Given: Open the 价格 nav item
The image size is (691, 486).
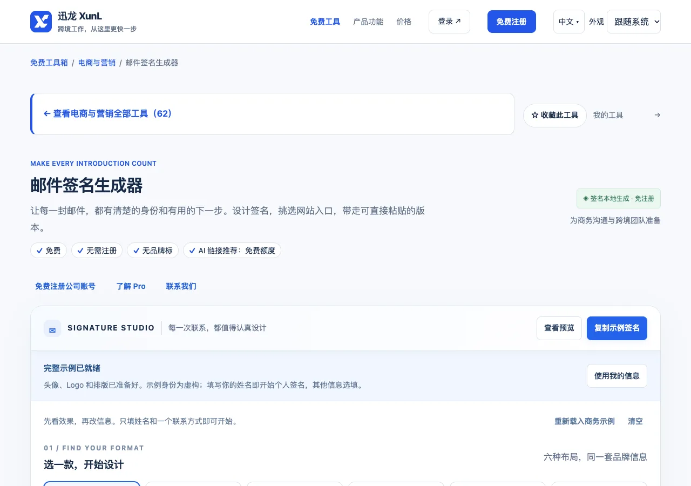Looking at the screenshot, I should pyautogui.click(x=404, y=22).
